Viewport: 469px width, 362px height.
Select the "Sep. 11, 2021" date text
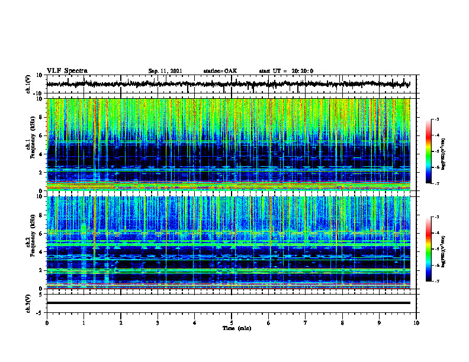(165, 71)
